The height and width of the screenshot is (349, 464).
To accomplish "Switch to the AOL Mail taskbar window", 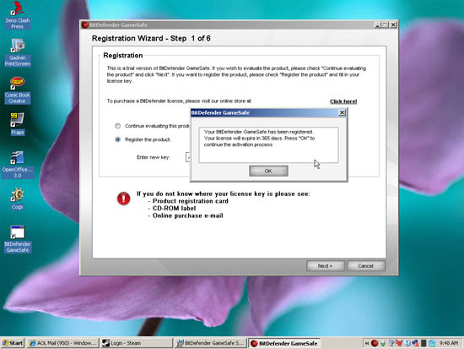I will [x=63, y=343].
